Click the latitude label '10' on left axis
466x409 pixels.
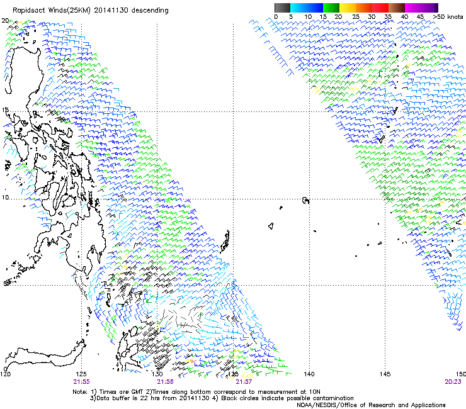(5, 198)
